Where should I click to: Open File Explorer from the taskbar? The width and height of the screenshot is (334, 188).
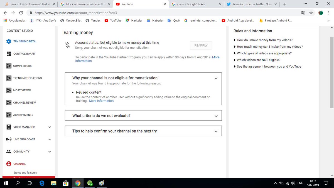[54, 183]
